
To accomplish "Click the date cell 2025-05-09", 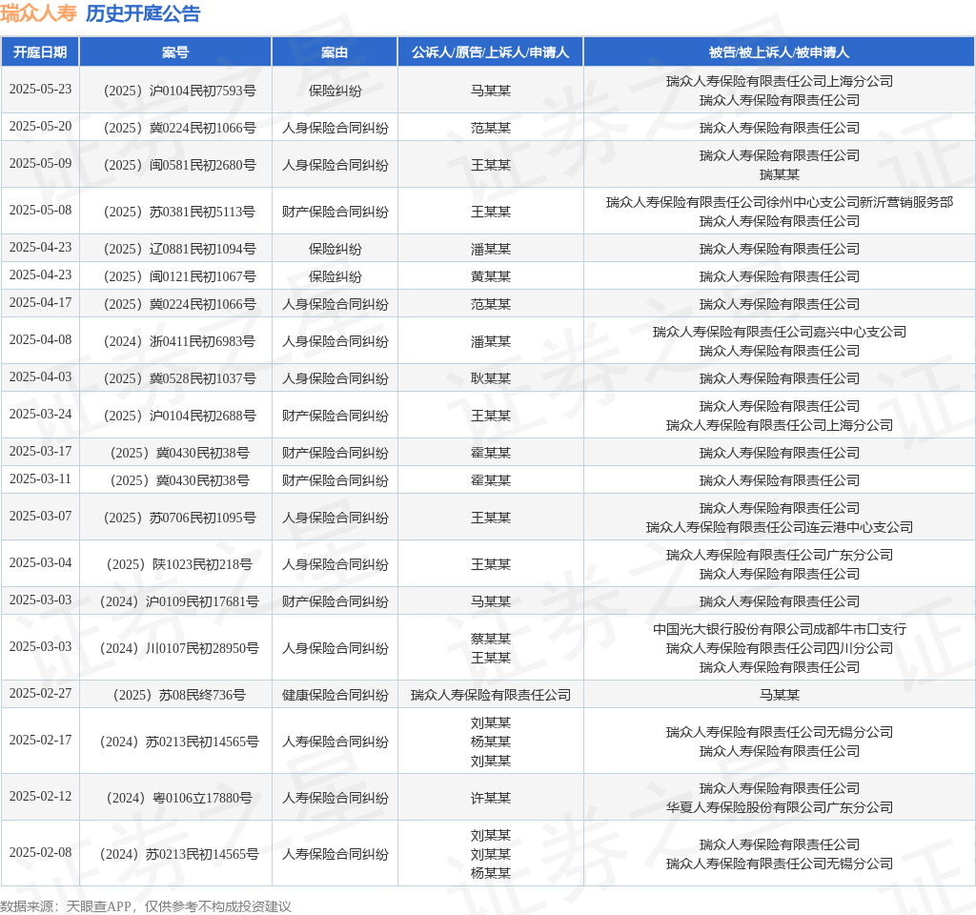I will tap(40, 164).
